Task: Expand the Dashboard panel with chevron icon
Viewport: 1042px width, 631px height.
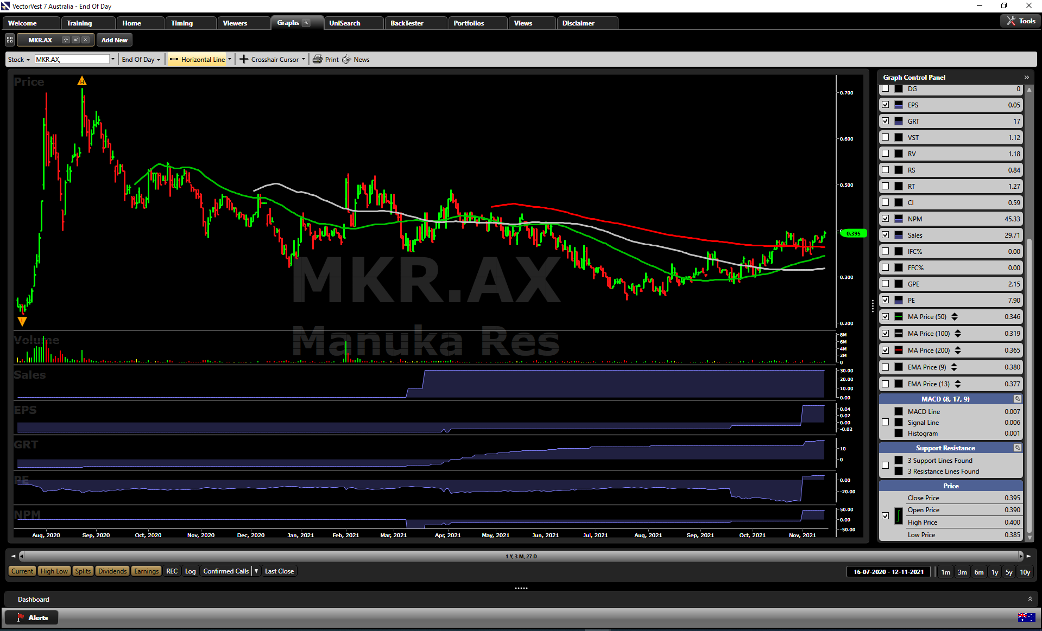Action: [1030, 599]
